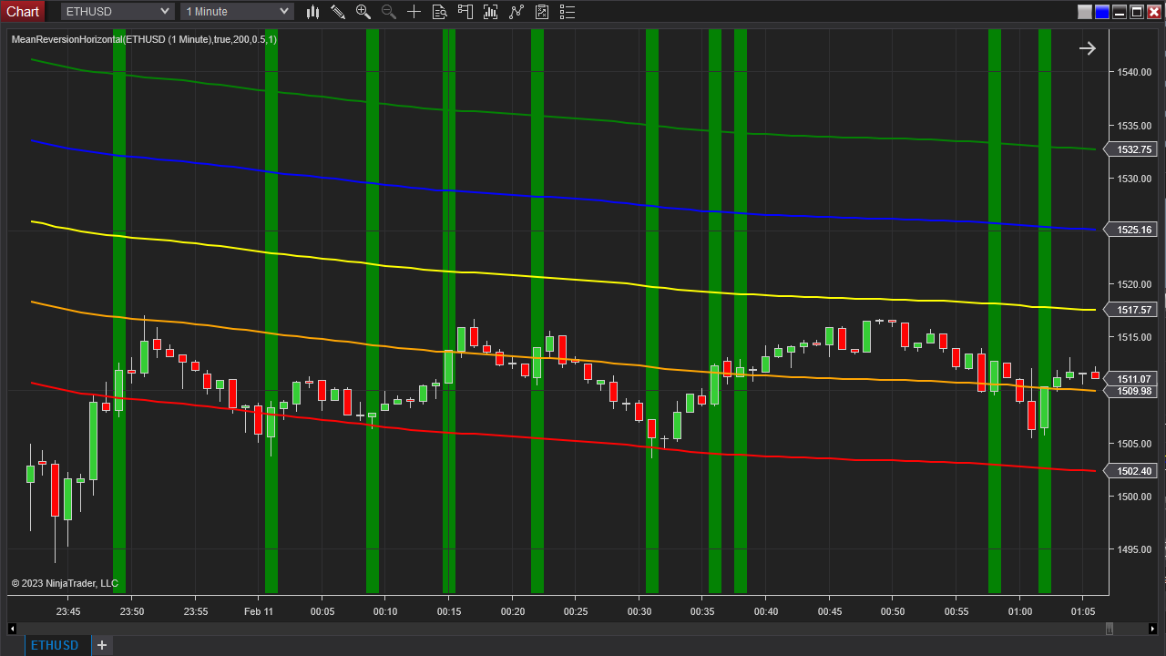Open the strategy clipboard icon
1166x656 pixels.
(542, 12)
